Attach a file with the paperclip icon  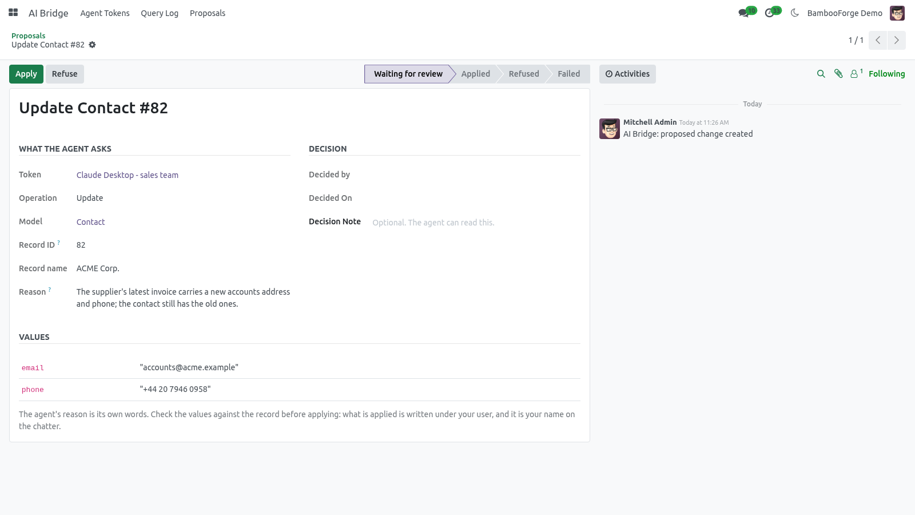(838, 74)
